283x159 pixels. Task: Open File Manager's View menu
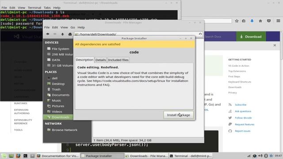(x=64, y=27)
